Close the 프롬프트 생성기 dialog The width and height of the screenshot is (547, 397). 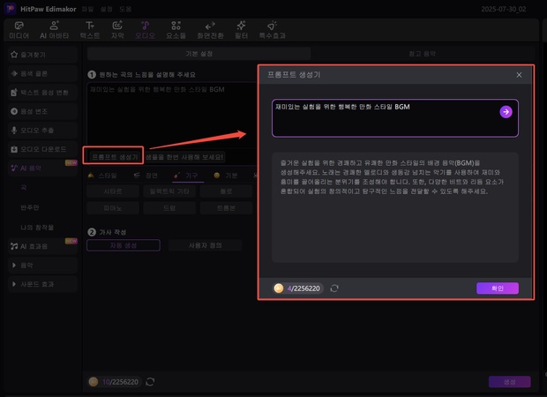click(519, 75)
